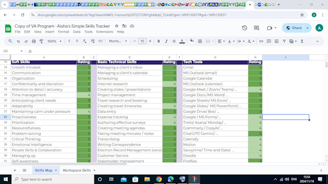
Task: Open the Format menu
Action: point(64,32)
